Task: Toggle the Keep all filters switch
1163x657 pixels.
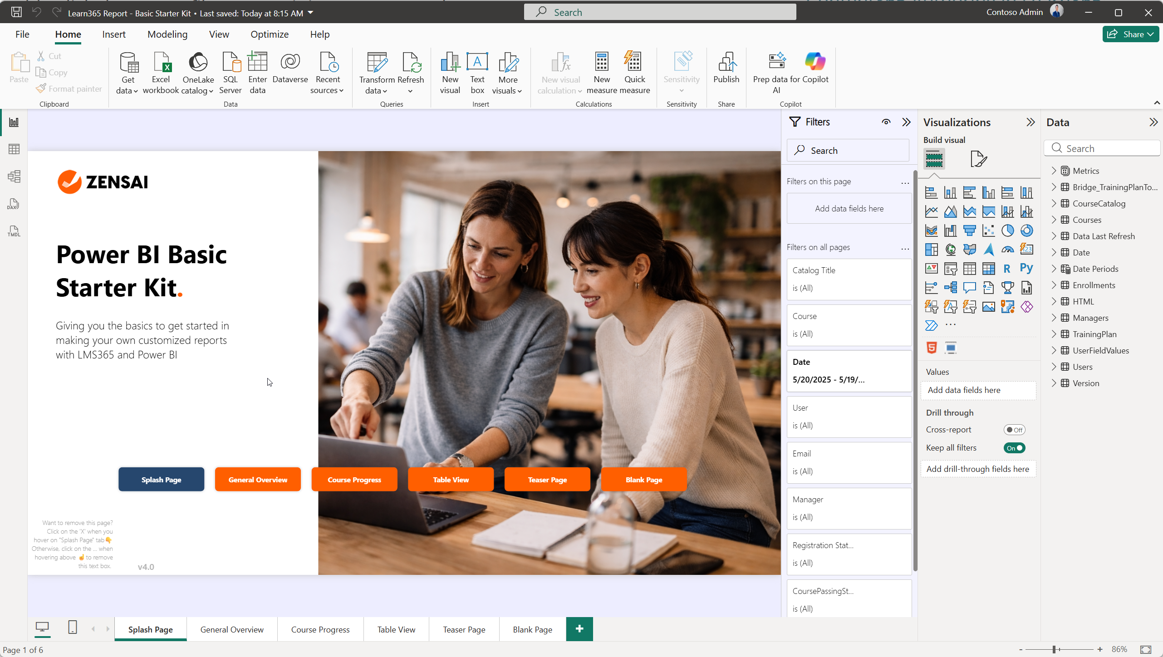Action: (x=1014, y=448)
